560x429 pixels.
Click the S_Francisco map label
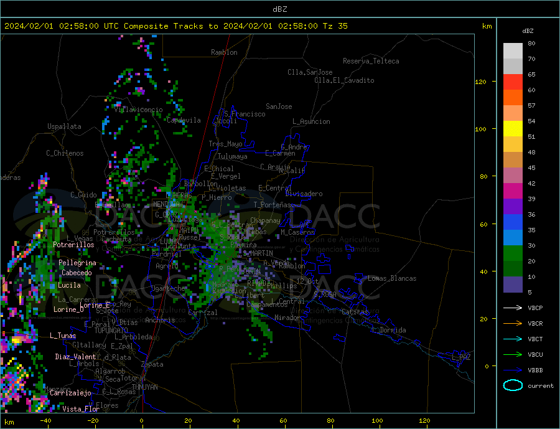tap(245, 114)
